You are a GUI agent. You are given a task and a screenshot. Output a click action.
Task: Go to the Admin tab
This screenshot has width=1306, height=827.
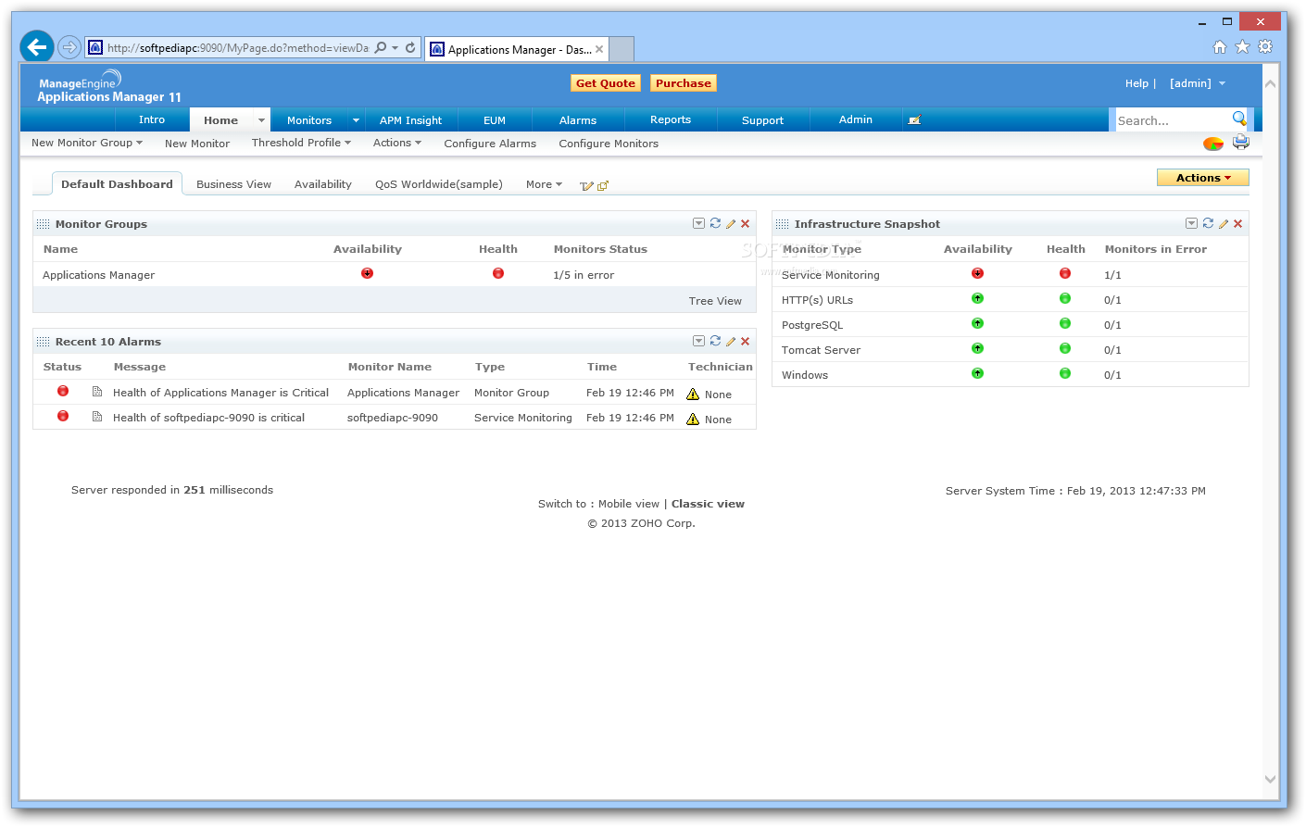pyautogui.click(x=856, y=120)
